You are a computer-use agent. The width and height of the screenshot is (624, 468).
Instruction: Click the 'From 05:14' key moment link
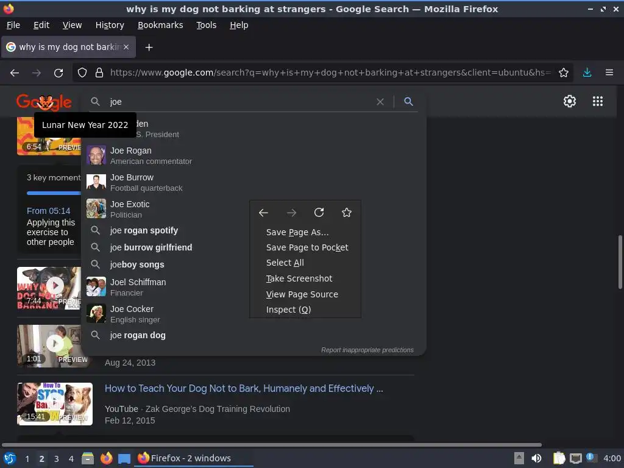(49, 211)
